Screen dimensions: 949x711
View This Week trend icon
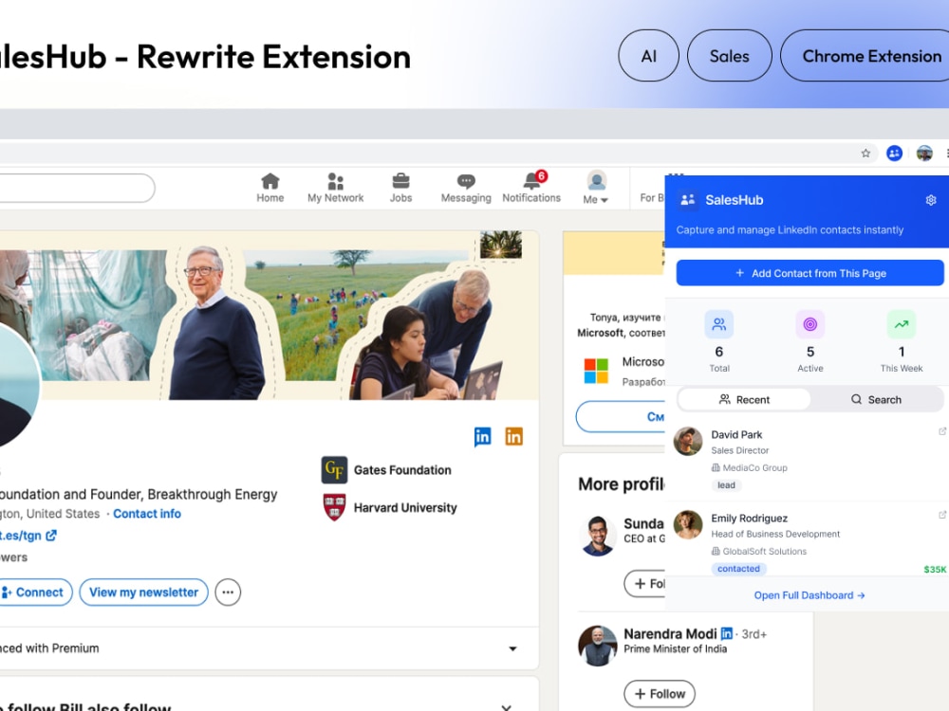point(902,324)
